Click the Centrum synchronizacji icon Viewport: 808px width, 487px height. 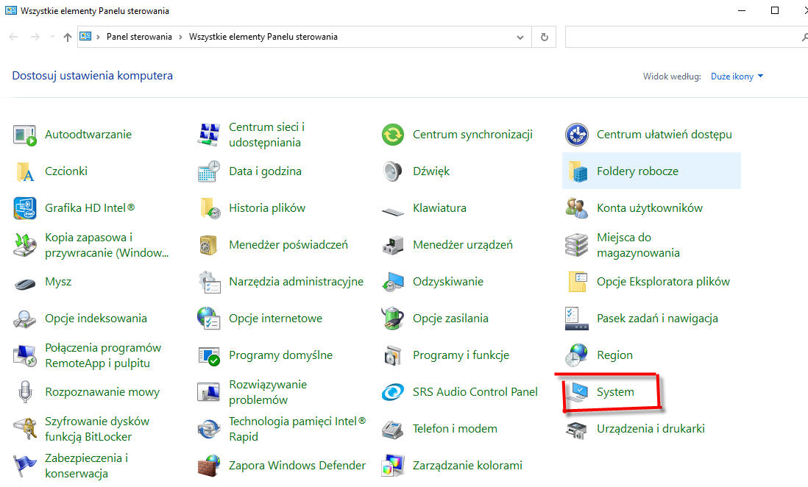393,135
